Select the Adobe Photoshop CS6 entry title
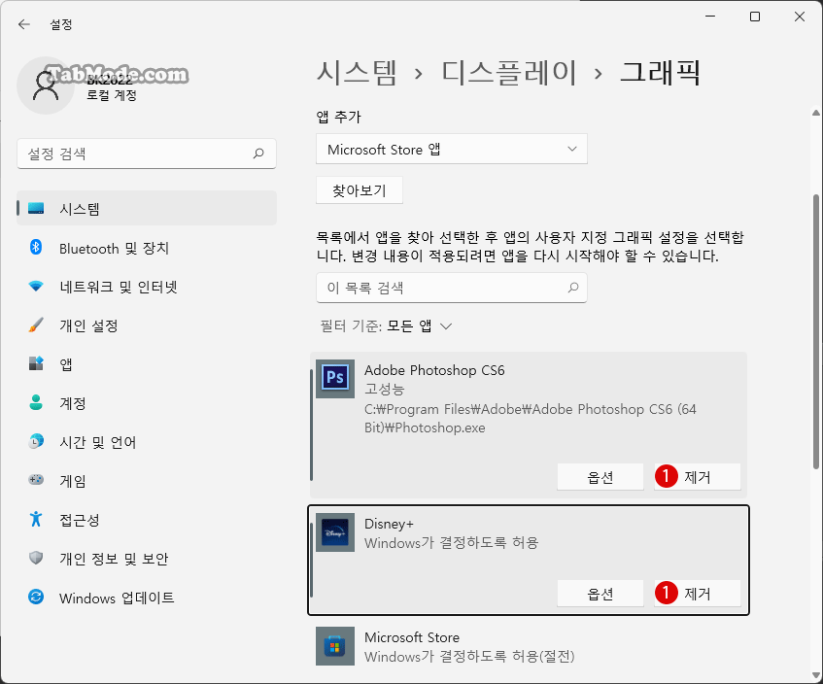Image resolution: width=823 pixels, height=684 pixels. pyautogui.click(x=434, y=370)
